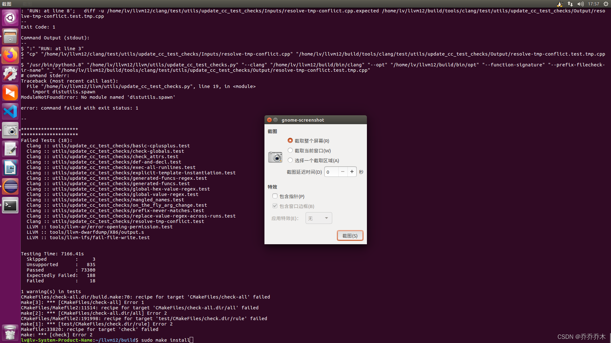Open the Ubuntu dash search icon
Screen dimensions: 611x343
(10, 18)
